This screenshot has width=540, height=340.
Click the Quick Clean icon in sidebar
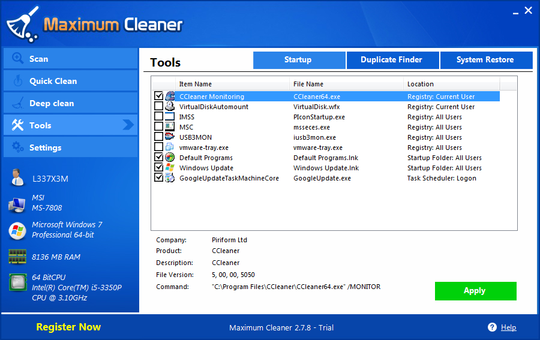click(x=18, y=81)
